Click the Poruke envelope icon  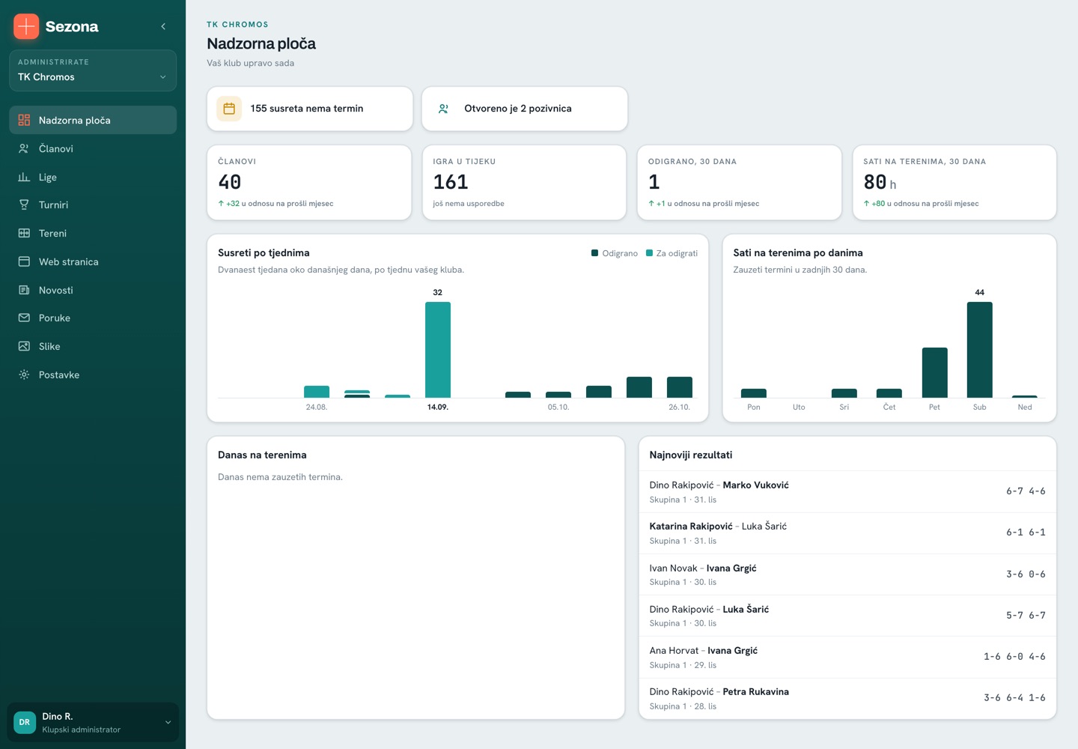tap(24, 318)
